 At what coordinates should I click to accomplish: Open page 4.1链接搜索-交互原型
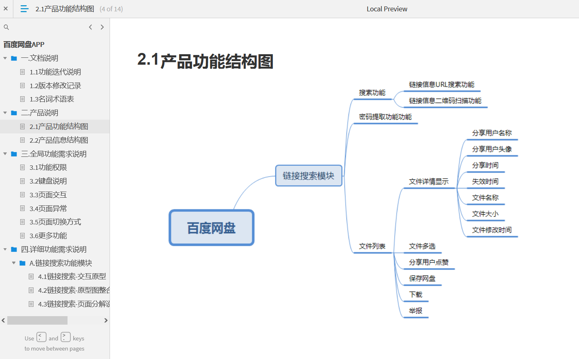click(72, 277)
